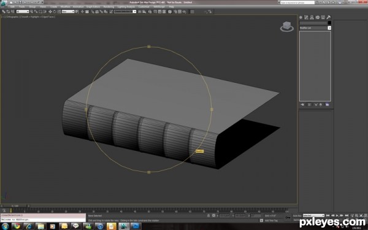Open the Create command panel tab
368x230 pixels.
coord(301,17)
